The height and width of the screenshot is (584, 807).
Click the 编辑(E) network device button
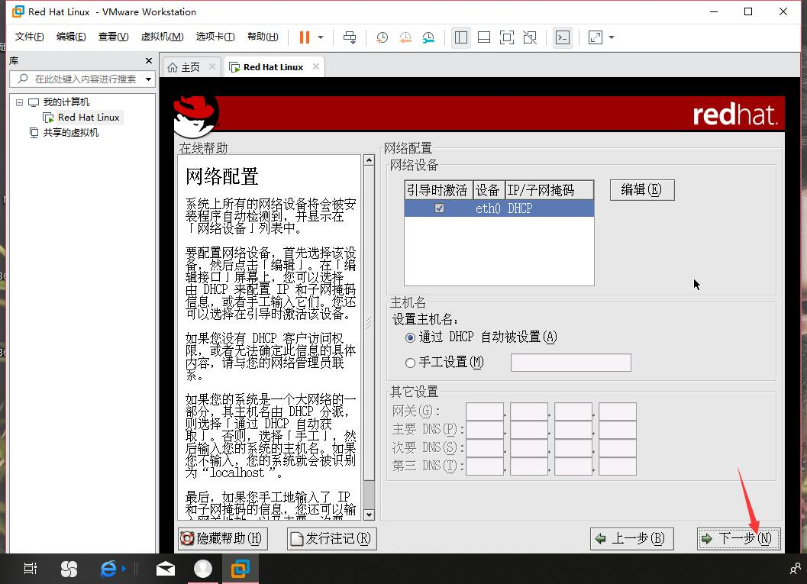(642, 190)
